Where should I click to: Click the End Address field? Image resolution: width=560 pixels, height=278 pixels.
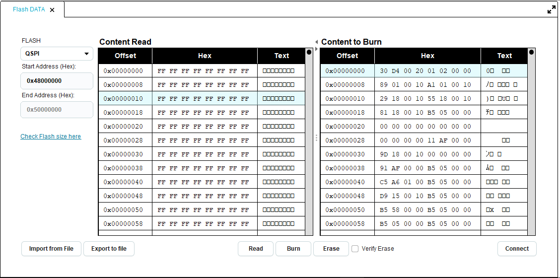[57, 109]
